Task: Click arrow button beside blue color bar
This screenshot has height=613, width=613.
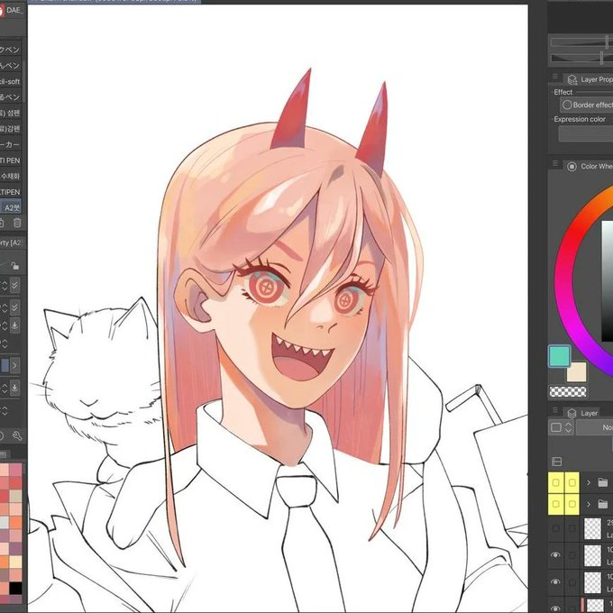Action: tap(14, 365)
